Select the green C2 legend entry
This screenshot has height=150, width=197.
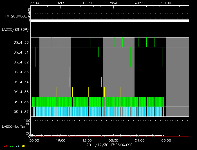point(12,145)
